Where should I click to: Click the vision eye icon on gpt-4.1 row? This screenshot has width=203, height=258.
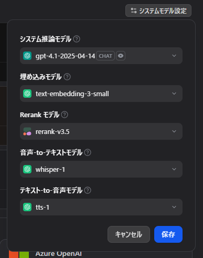[x=121, y=56]
